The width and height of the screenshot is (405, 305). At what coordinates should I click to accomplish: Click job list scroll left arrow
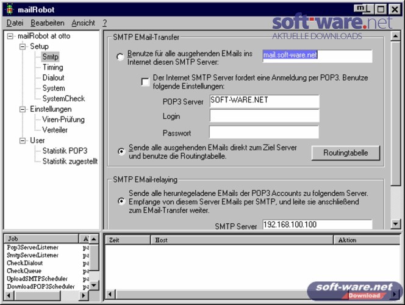(x=9, y=295)
